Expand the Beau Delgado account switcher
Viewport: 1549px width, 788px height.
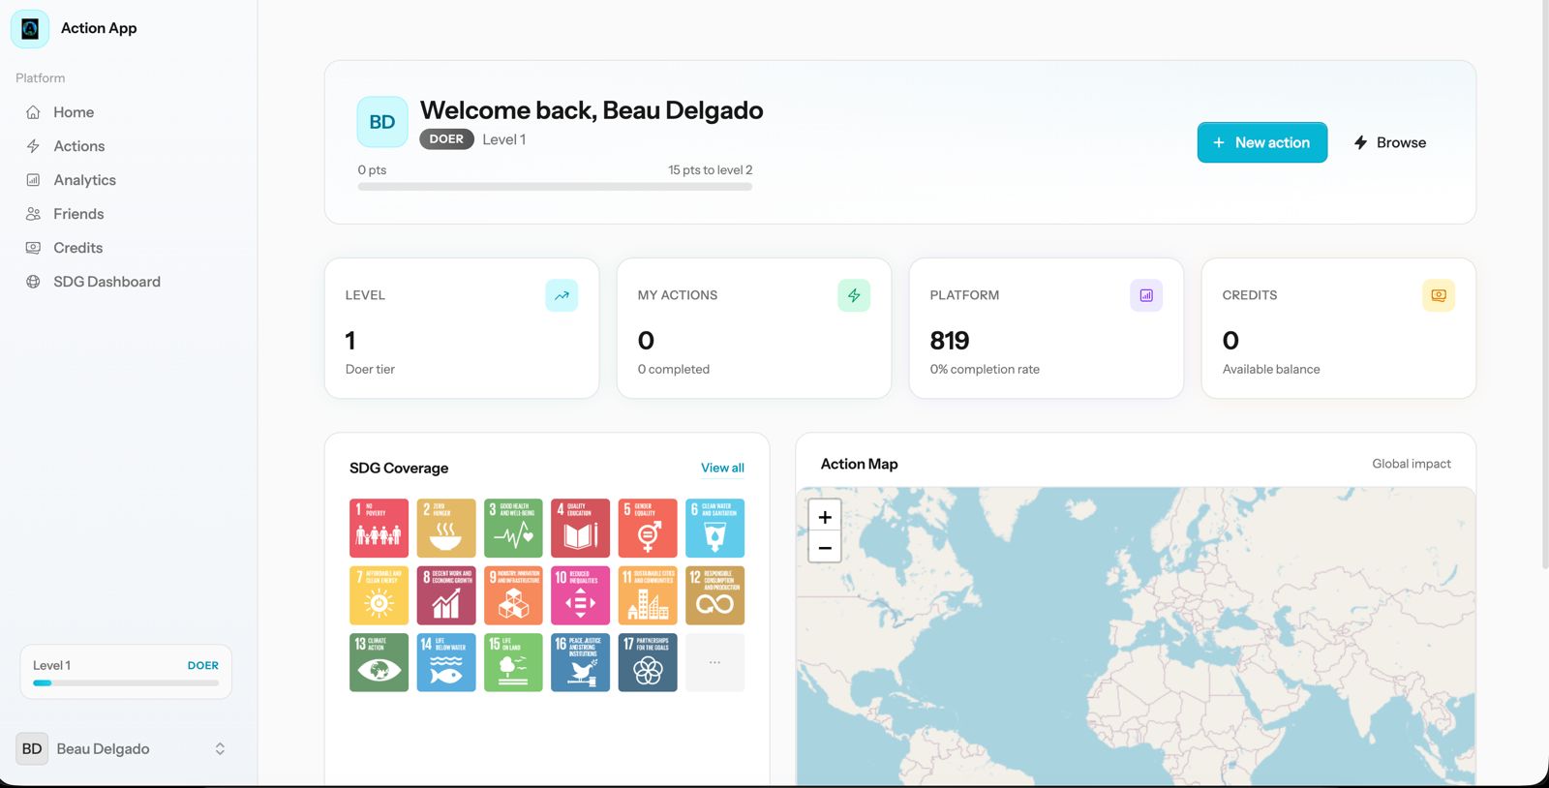coord(220,749)
